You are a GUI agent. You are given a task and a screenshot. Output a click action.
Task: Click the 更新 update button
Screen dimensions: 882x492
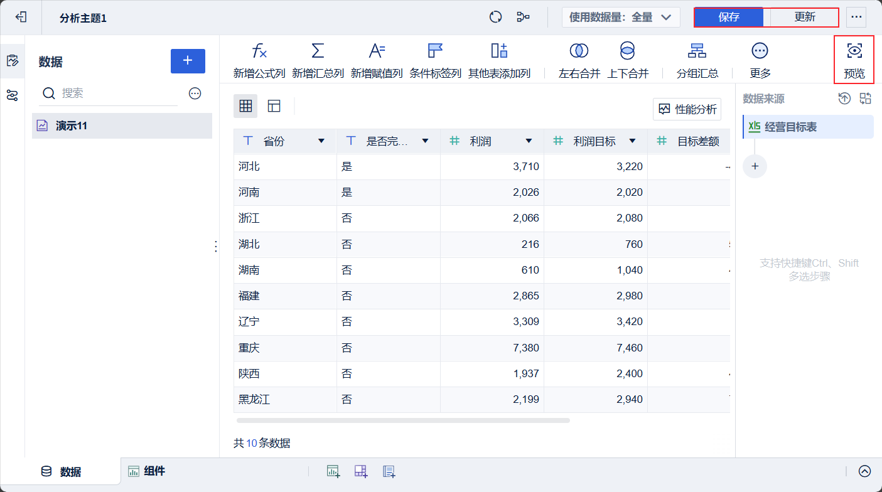click(804, 18)
